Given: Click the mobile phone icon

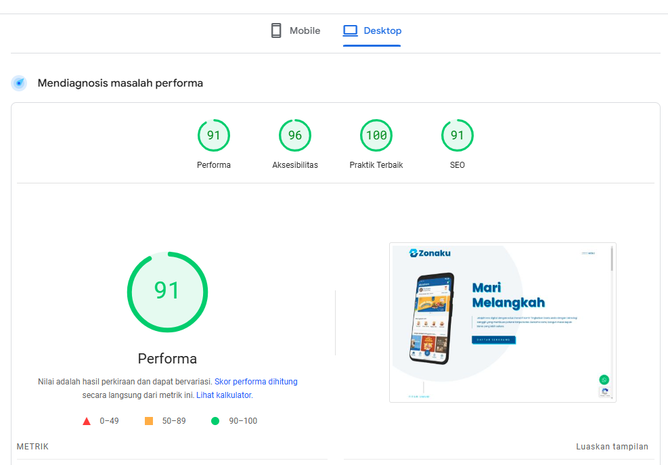Looking at the screenshot, I should pyautogui.click(x=276, y=30).
